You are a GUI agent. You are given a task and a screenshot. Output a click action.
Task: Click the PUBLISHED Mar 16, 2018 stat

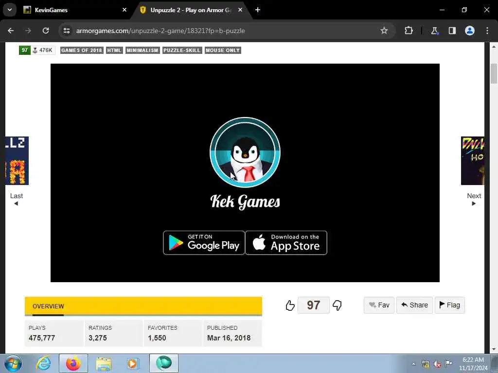point(232,333)
